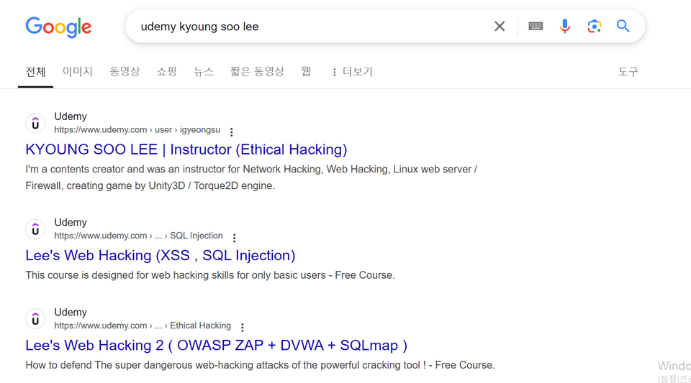Click Udemy favicon beside SQL Injection result
Screen dimensions: 691x383
pos(35,229)
